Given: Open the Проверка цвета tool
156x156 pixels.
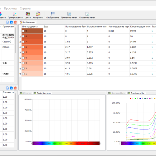Looking at the screenshot, I should point(15,15).
